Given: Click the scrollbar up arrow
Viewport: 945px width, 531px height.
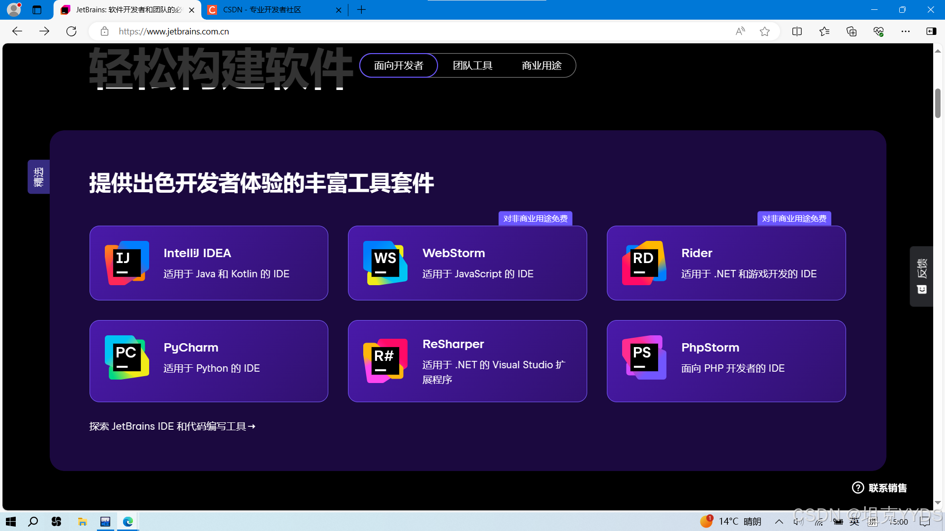Looking at the screenshot, I should pyautogui.click(x=938, y=51).
